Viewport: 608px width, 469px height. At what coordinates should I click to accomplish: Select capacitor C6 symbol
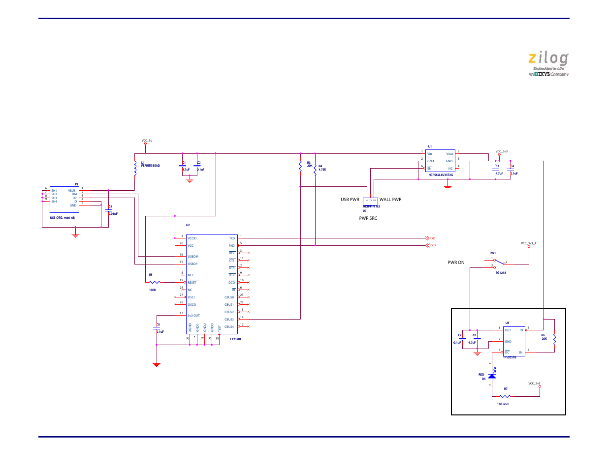[x=157, y=328]
